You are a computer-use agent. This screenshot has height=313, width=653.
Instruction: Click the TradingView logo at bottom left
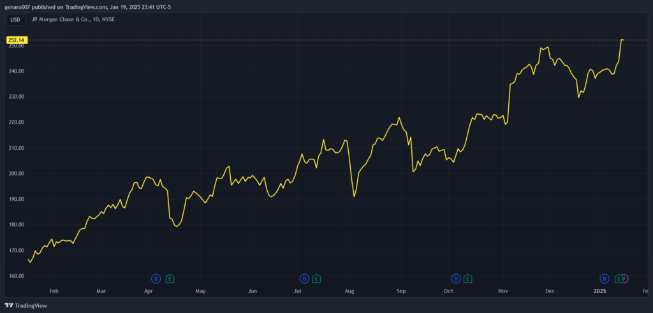pos(26,305)
